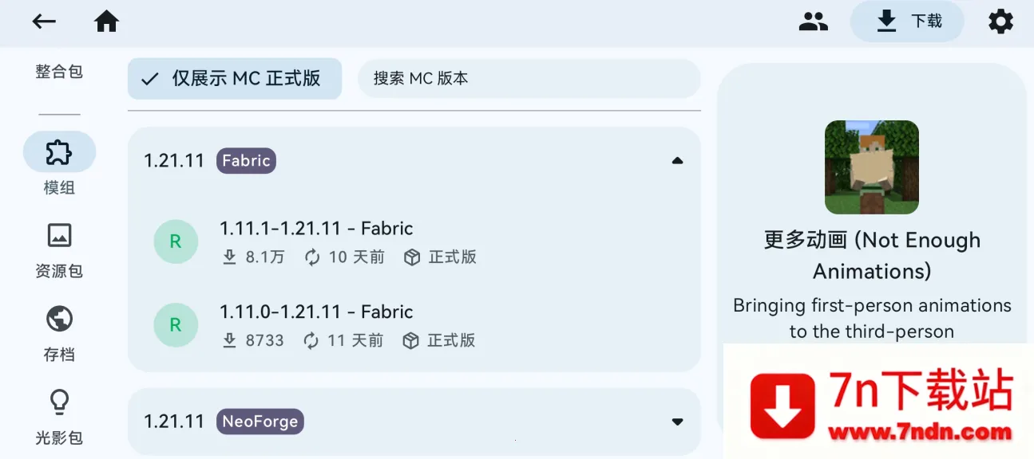The width and height of the screenshot is (1034, 459).
Task: Collapse the 1.21.11 Fabric section
Action: (677, 161)
